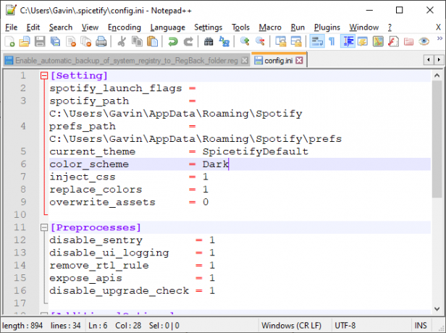Open the ? help menu
446x333 pixels.
pos(390,28)
